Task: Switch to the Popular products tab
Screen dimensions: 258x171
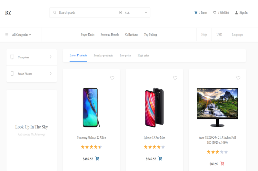Action: (x=103, y=55)
